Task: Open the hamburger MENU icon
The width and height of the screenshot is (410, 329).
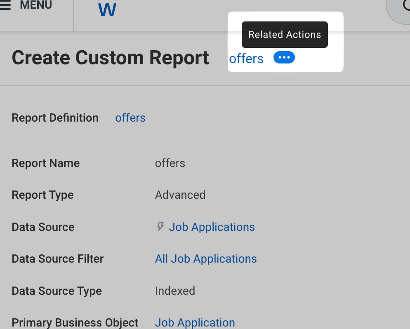Action: click(5, 5)
